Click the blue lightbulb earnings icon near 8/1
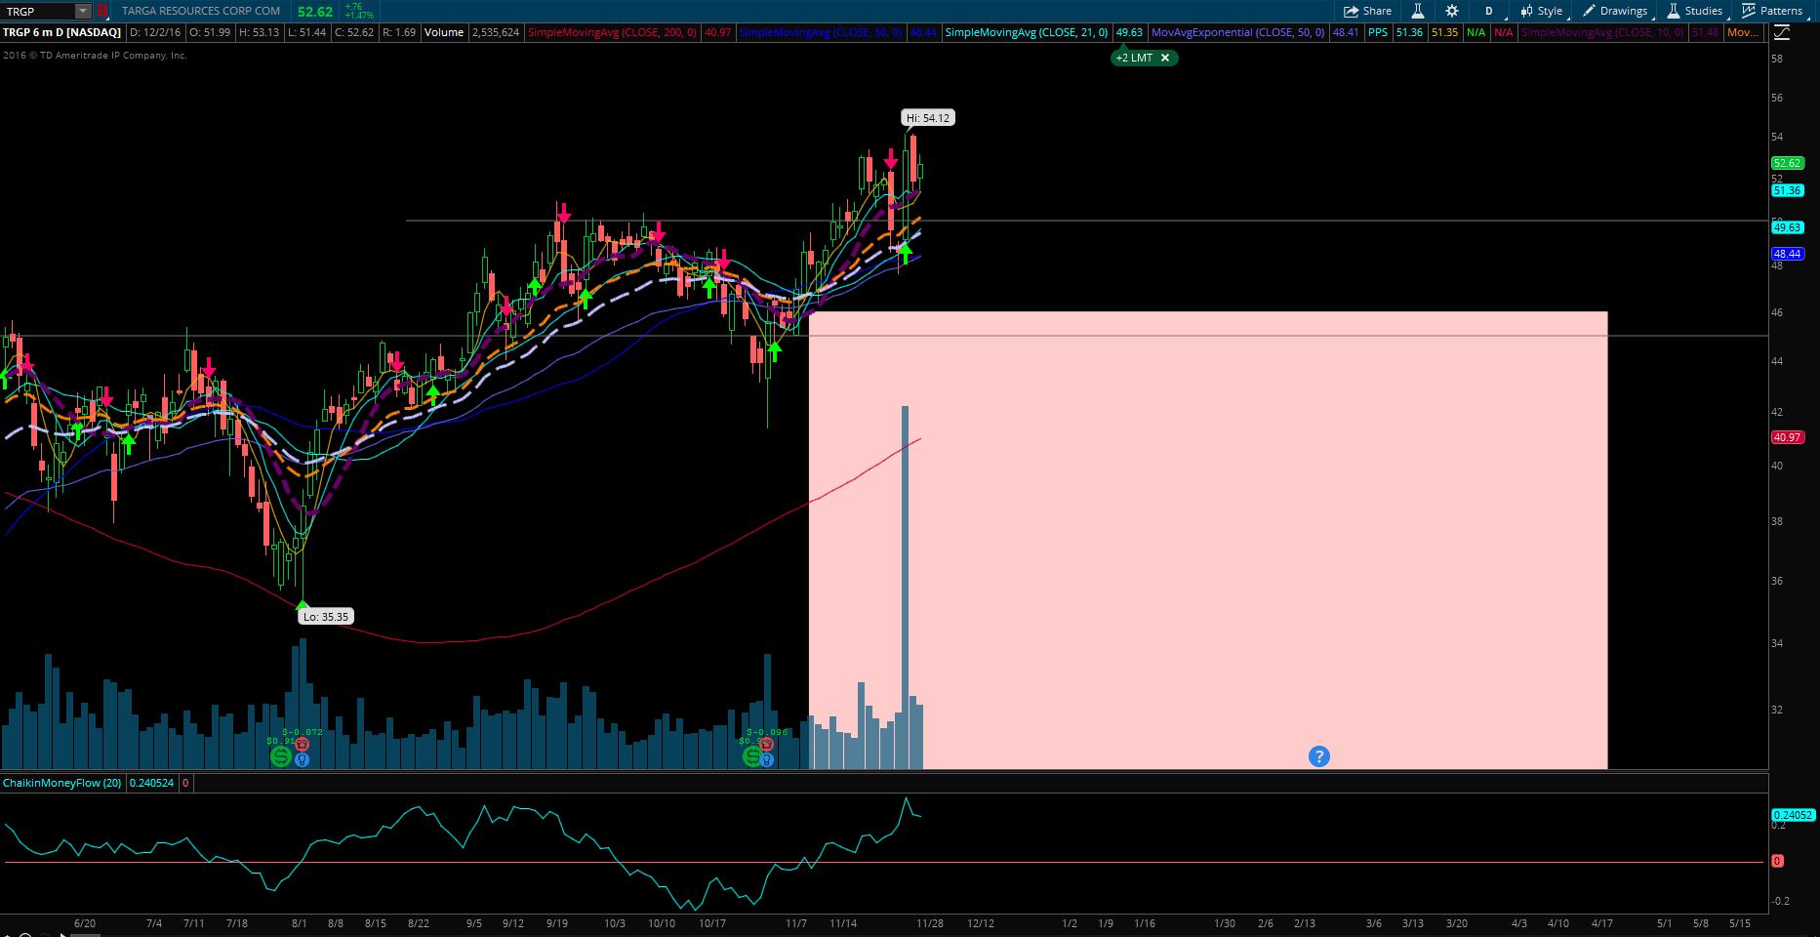 [x=302, y=759]
